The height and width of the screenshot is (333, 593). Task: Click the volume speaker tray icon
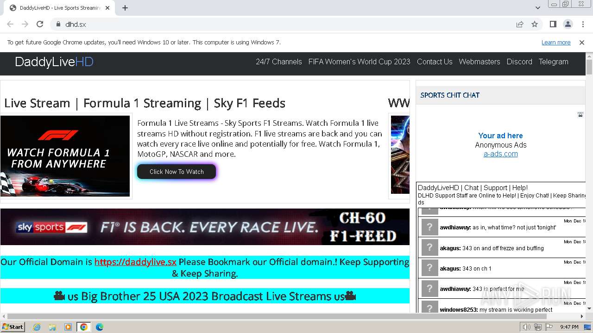(527, 327)
